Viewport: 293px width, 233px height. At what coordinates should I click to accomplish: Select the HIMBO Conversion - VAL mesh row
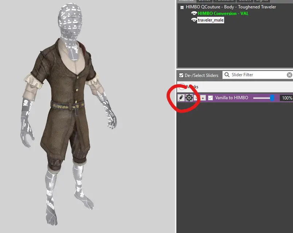point(223,13)
